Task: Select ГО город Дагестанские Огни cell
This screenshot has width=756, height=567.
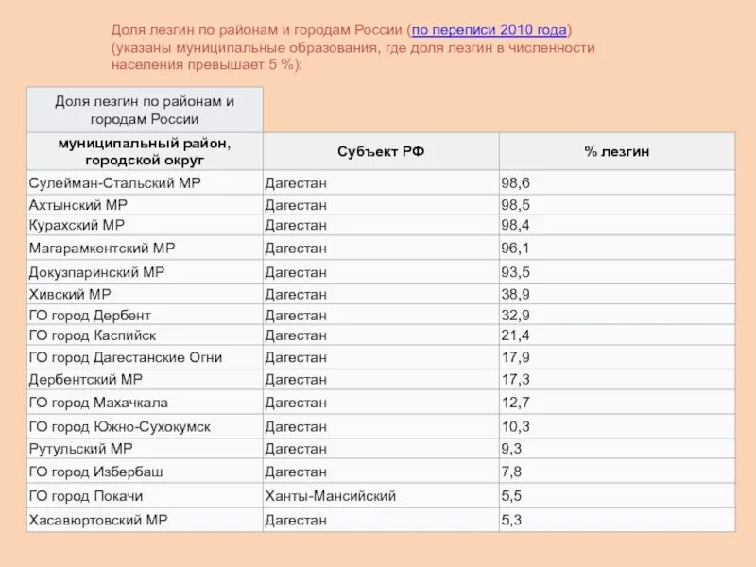Action: click(x=145, y=357)
